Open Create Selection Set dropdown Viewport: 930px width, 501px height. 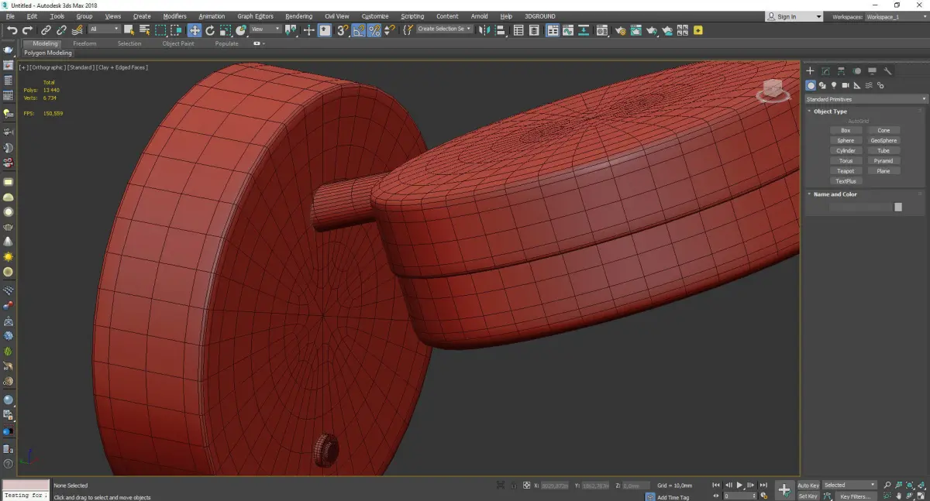445,29
